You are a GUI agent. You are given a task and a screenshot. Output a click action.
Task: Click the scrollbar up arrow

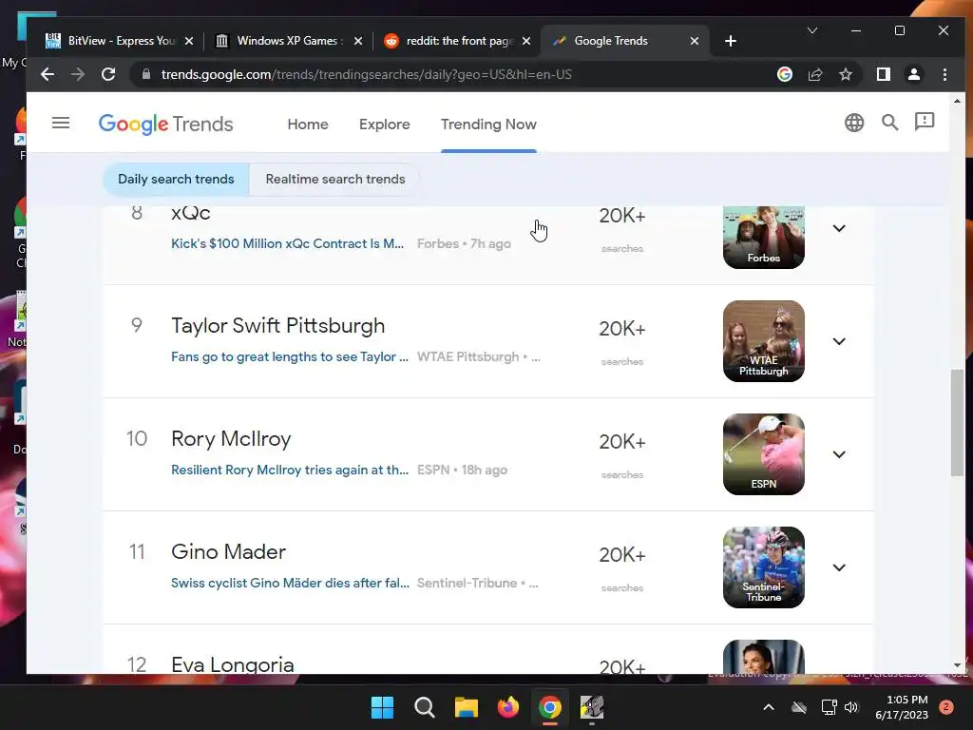tap(957, 101)
